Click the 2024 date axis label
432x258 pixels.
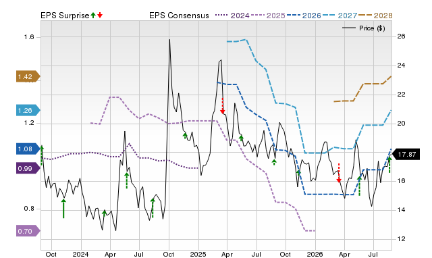tap(80, 254)
